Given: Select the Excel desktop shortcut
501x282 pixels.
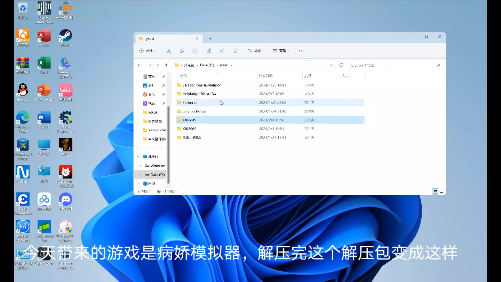Looking at the screenshot, I should (44, 65).
